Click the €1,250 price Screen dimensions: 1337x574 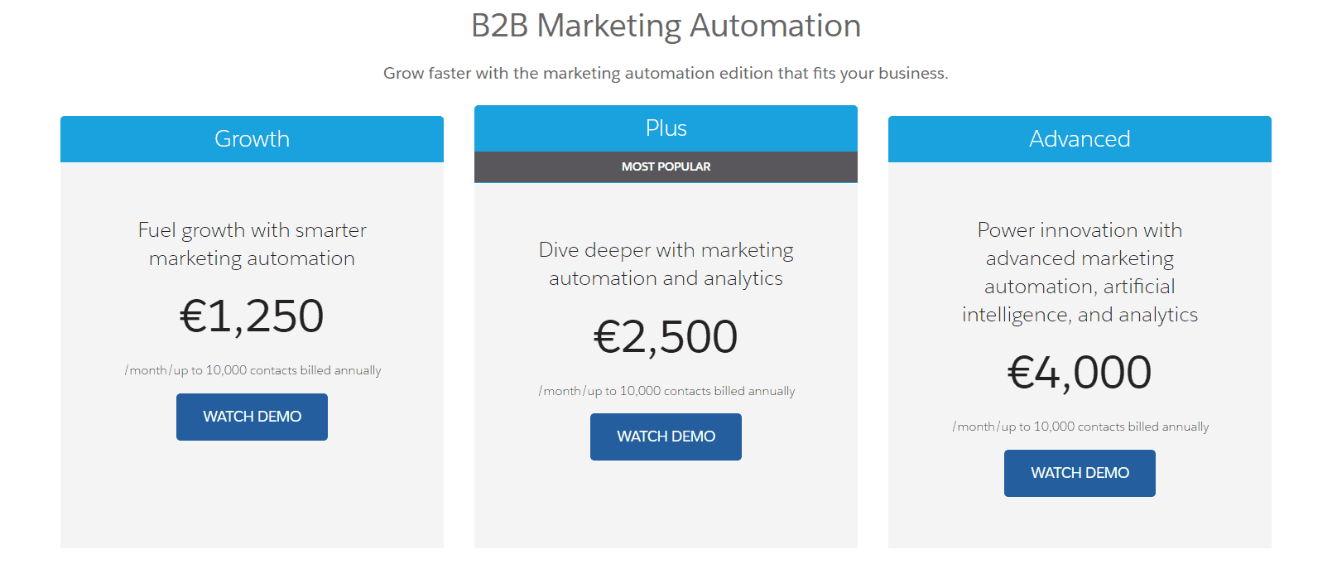point(252,316)
